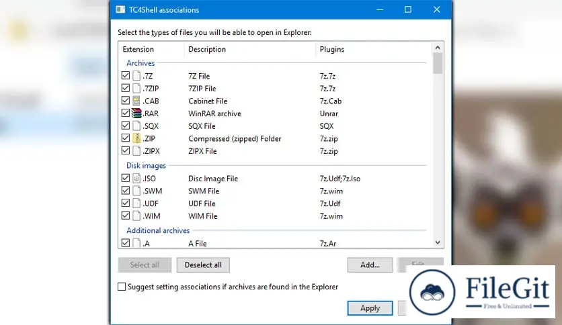Select the 'Compressed (zipped) Folder' description
This screenshot has width=562, height=325.
point(235,138)
